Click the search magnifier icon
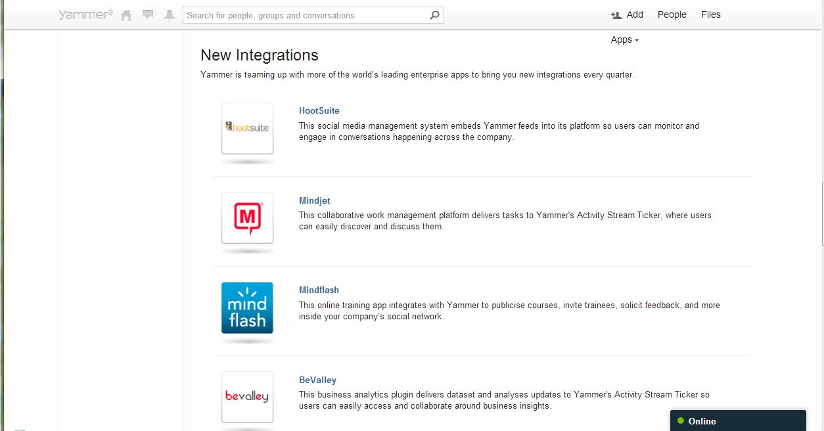824x431 pixels. pos(434,15)
